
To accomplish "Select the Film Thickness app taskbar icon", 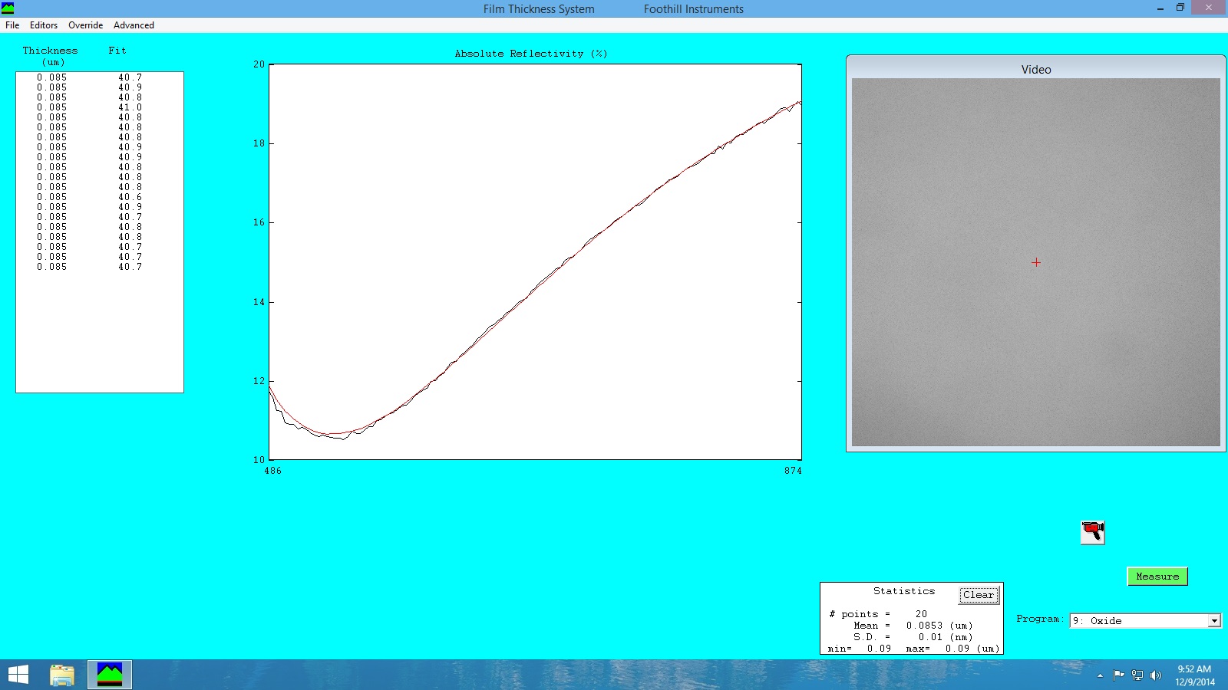I will (x=110, y=675).
